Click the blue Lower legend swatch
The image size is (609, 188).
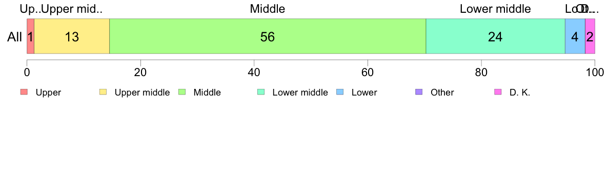(340, 92)
